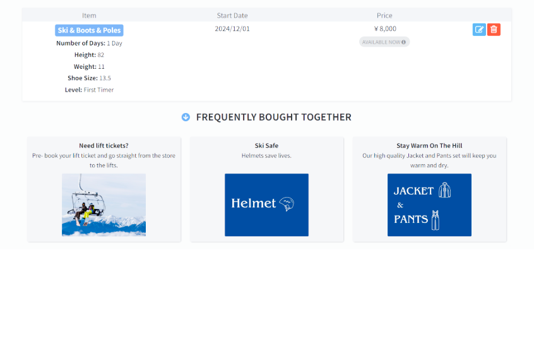
Task: Click the 2024/12/01 start date value
Action: (232, 28)
